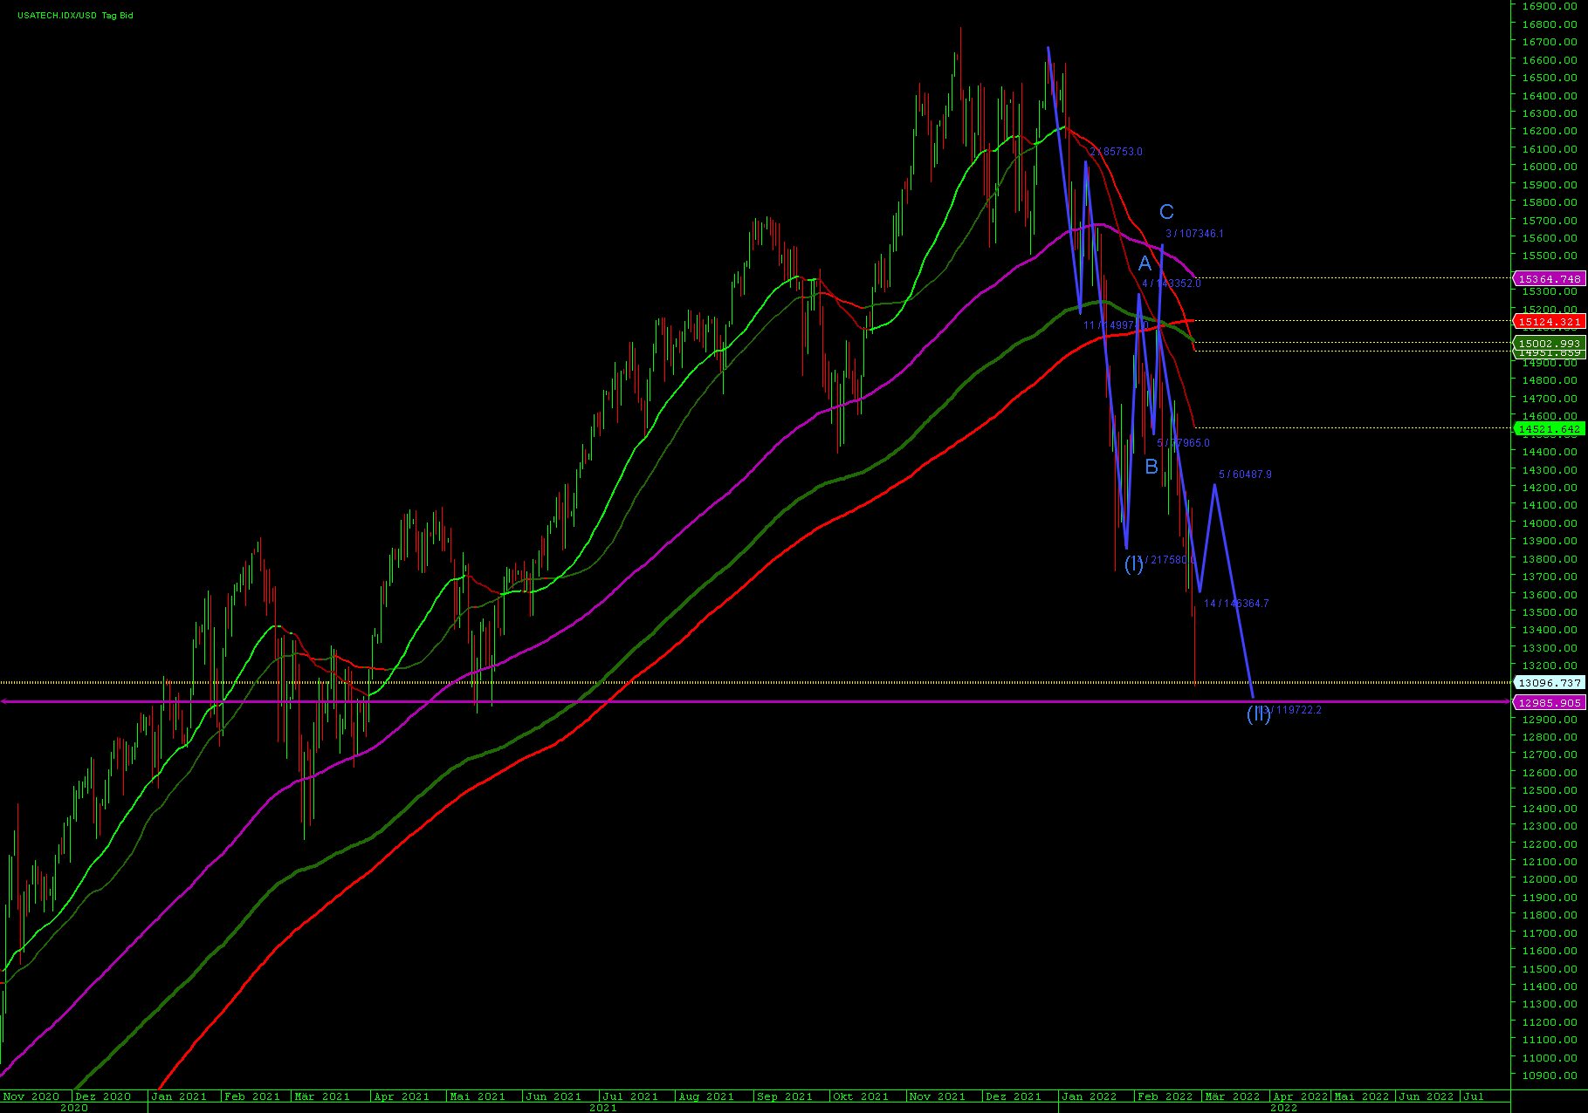Click the Feb 2022 label on time axis
Screen dimensions: 1588x1113
coord(1165,1096)
